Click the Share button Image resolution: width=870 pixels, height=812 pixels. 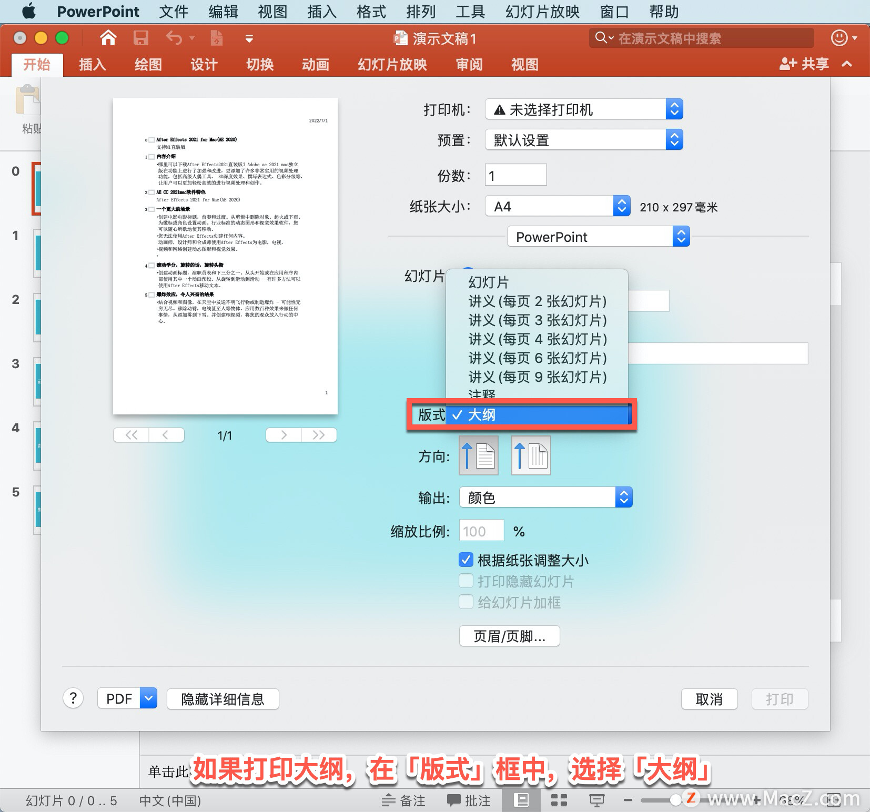tap(804, 64)
